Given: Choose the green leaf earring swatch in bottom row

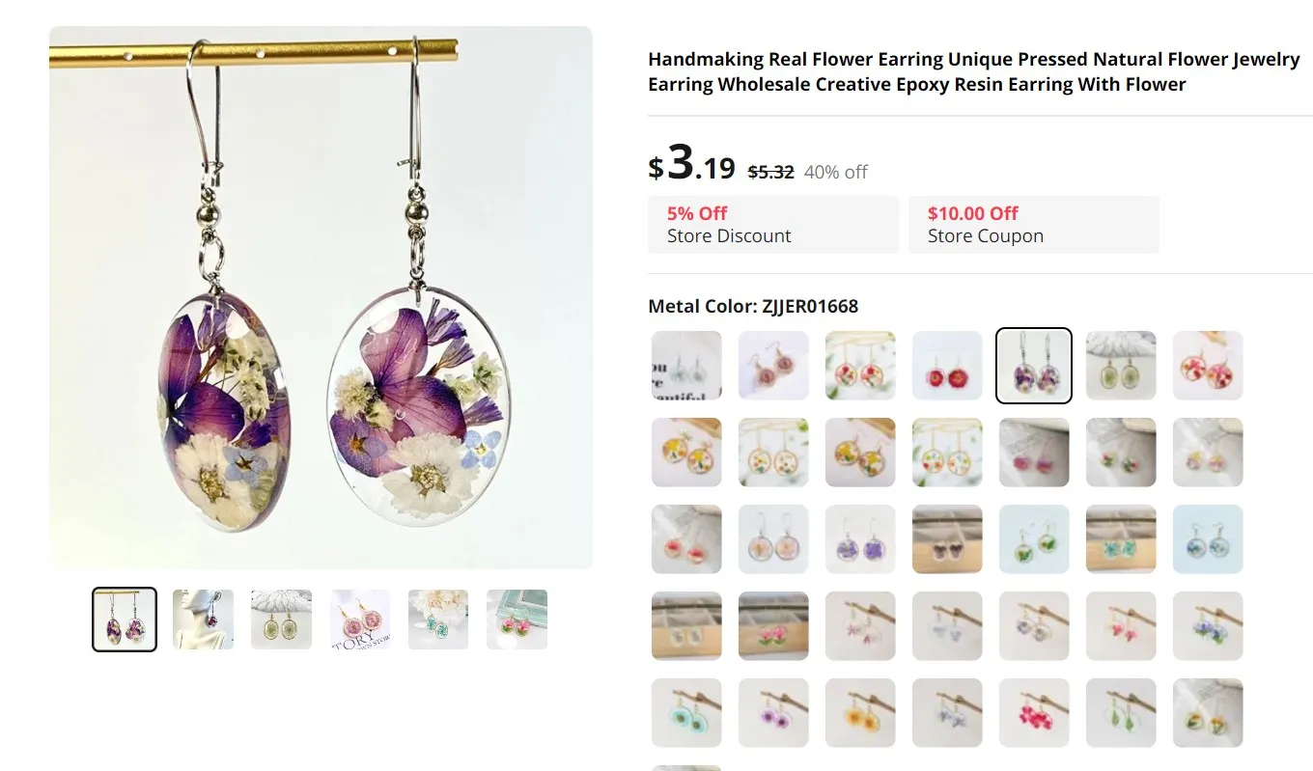Looking at the screenshot, I should pos(1121,713).
